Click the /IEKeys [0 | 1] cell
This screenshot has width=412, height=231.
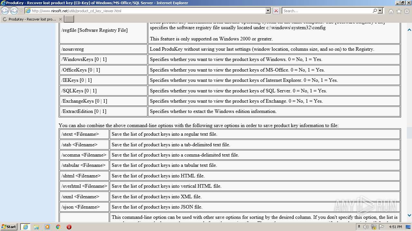pyautogui.click(x=103, y=80)
